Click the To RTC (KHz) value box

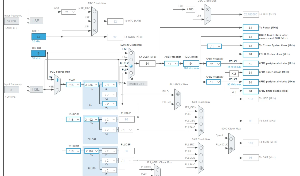115,22
